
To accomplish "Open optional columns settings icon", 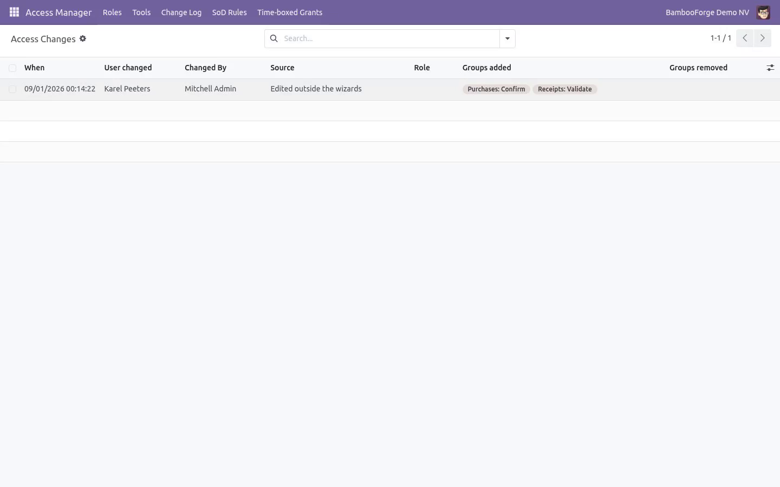I will tap(770, 68).
